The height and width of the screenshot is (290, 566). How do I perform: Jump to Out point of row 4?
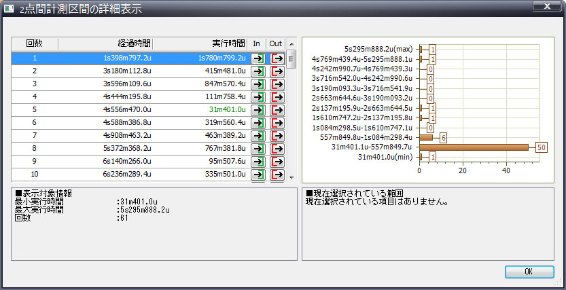tap(277, 97)
